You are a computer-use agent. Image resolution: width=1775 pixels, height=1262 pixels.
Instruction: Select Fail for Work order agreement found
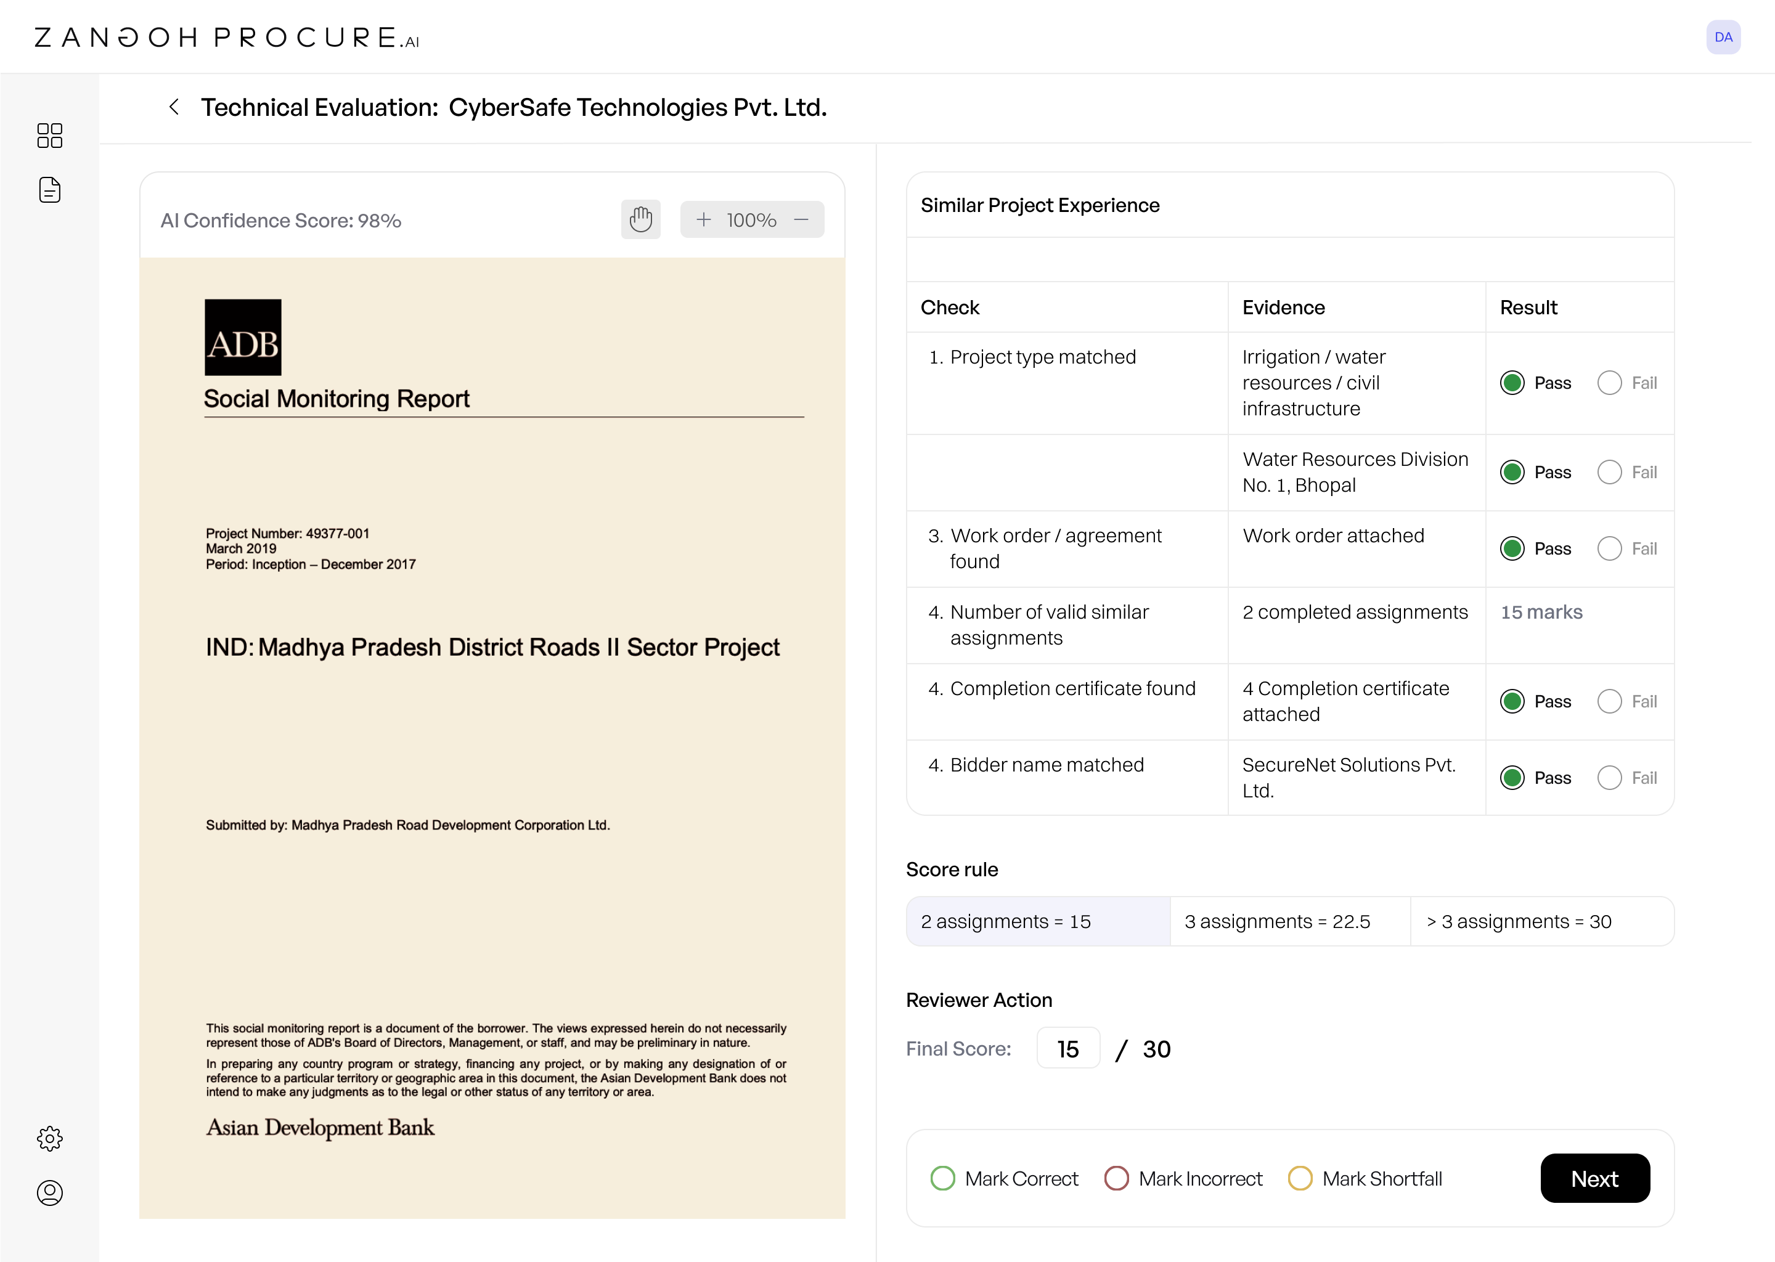[x=1609, y=548]
